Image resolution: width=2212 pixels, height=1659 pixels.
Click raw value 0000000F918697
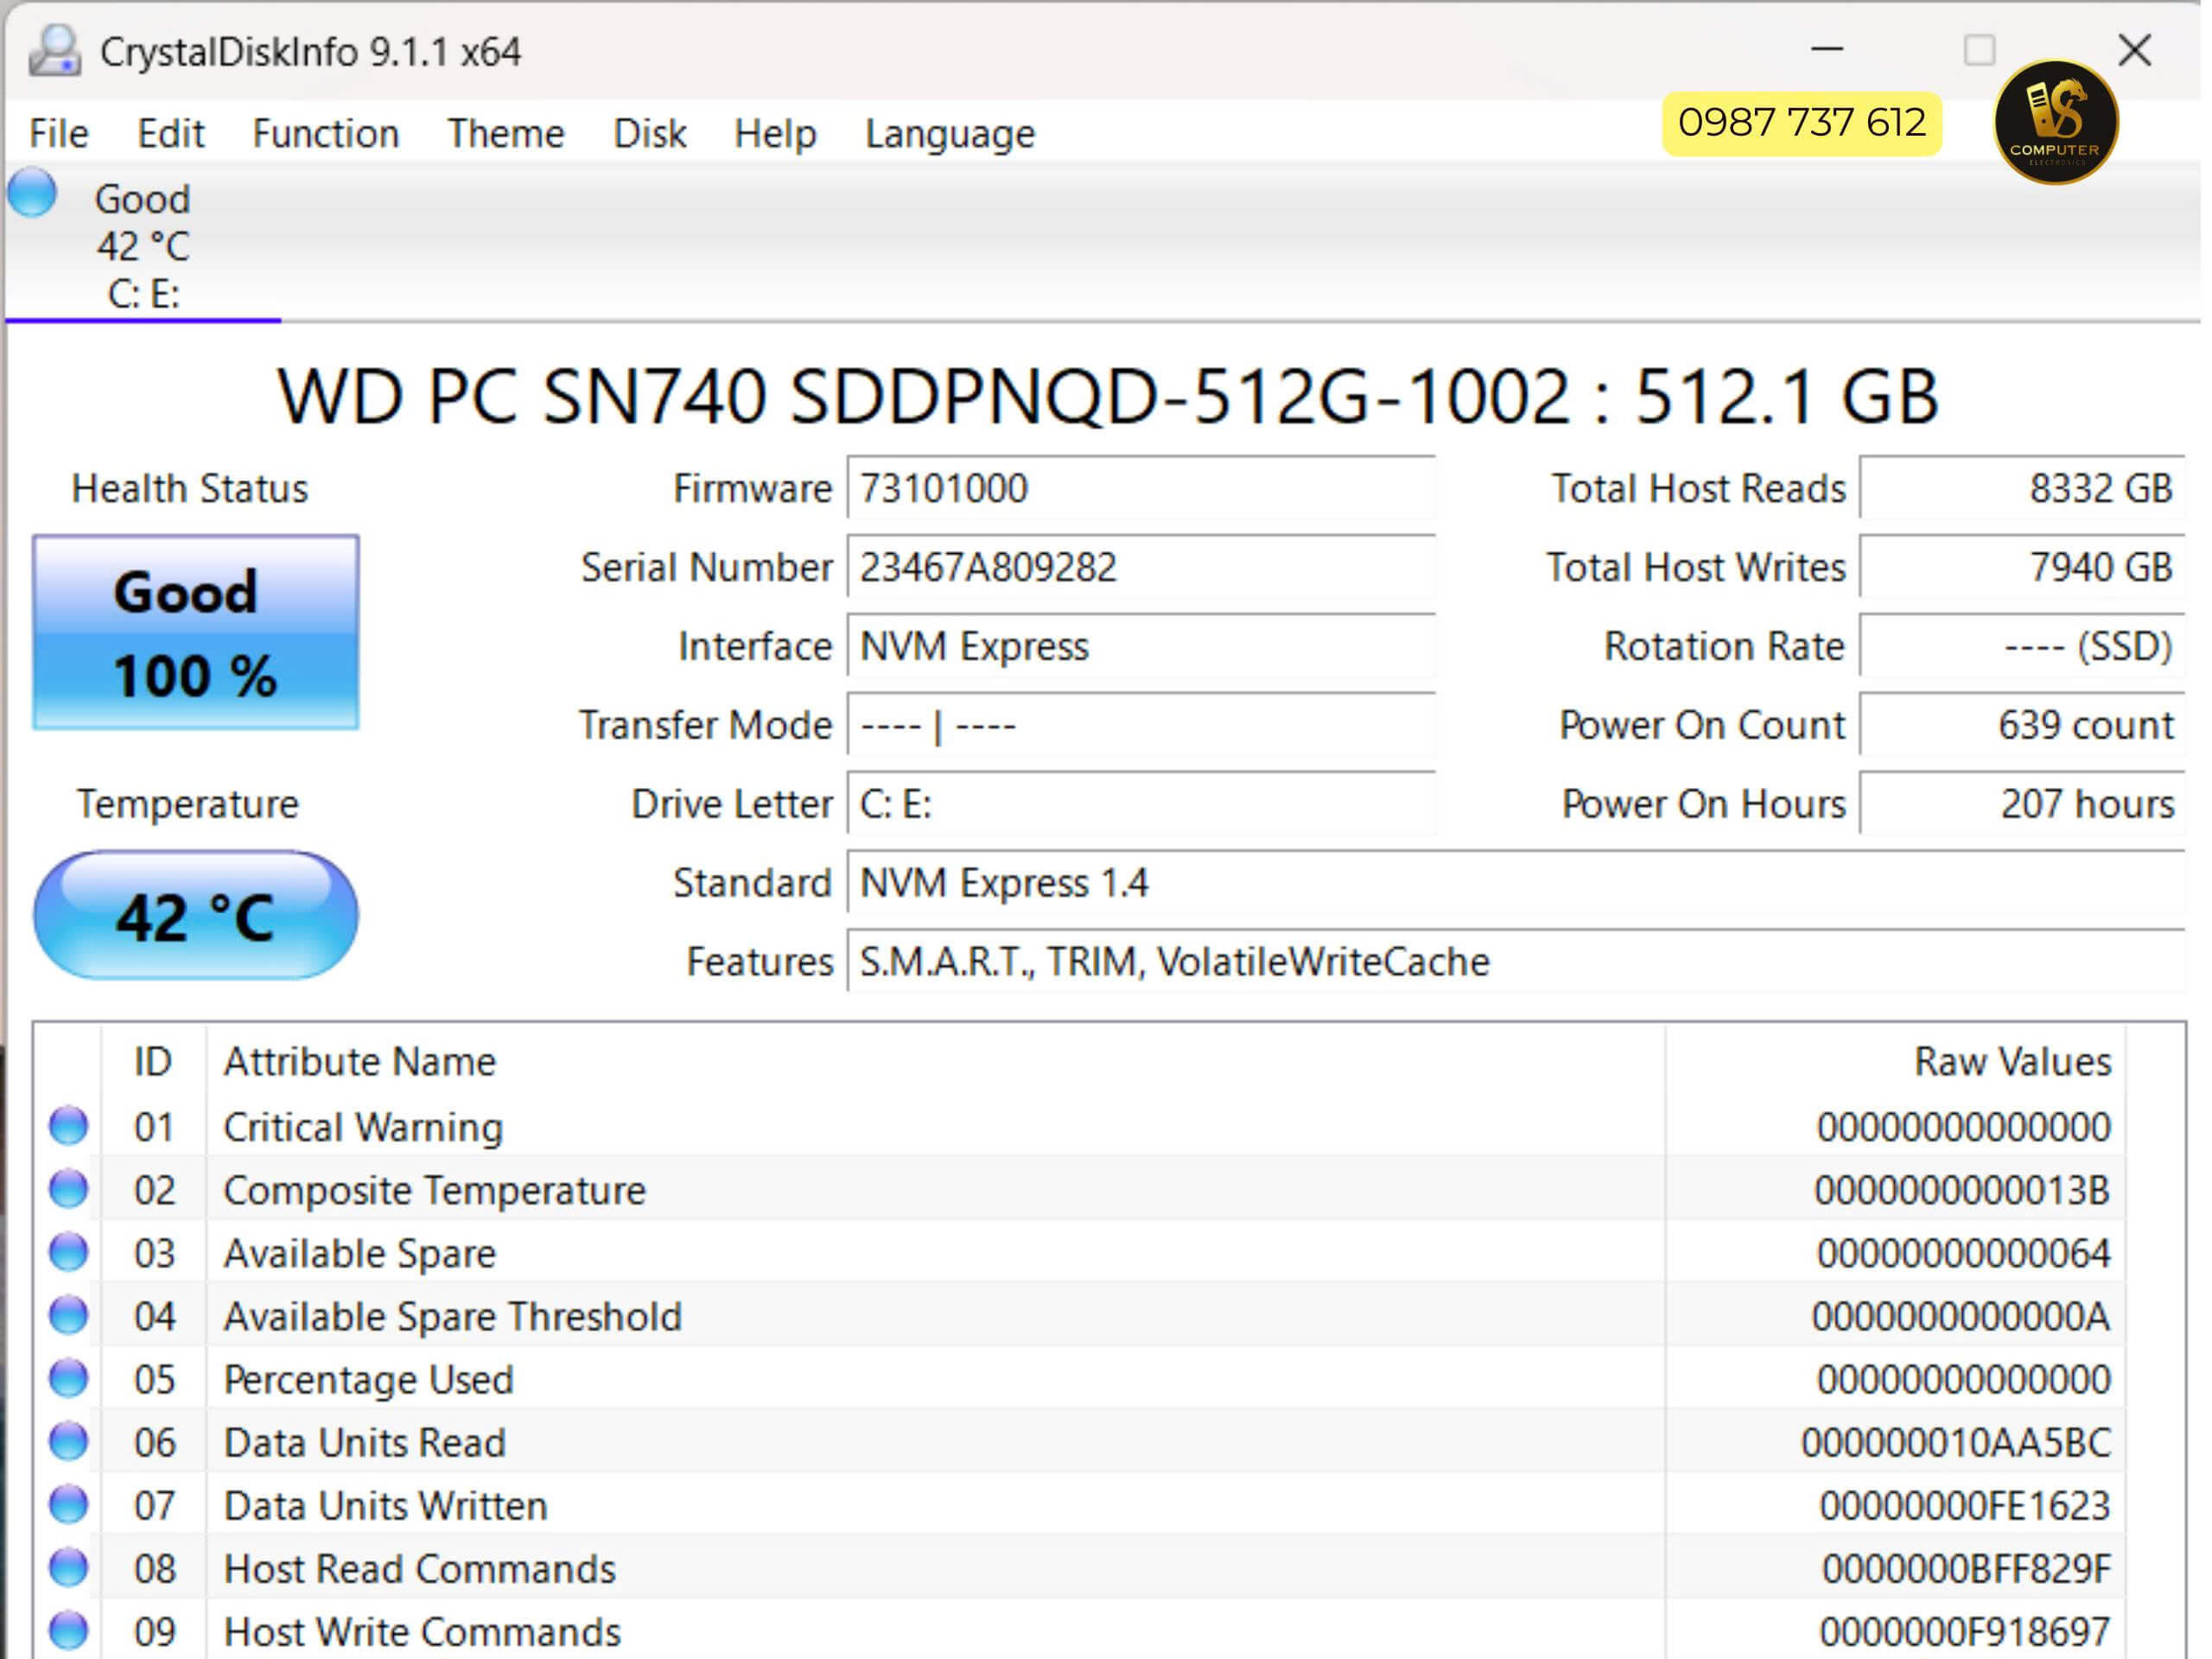(x=1964, y=1631)
